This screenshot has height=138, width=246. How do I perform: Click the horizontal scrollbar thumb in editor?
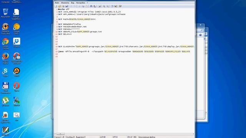tap(60, 134)
